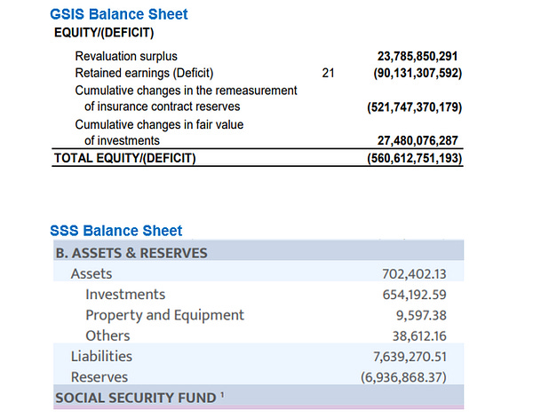
Task: Select the total (560,612,751,193)
Action: click(415, 158)
